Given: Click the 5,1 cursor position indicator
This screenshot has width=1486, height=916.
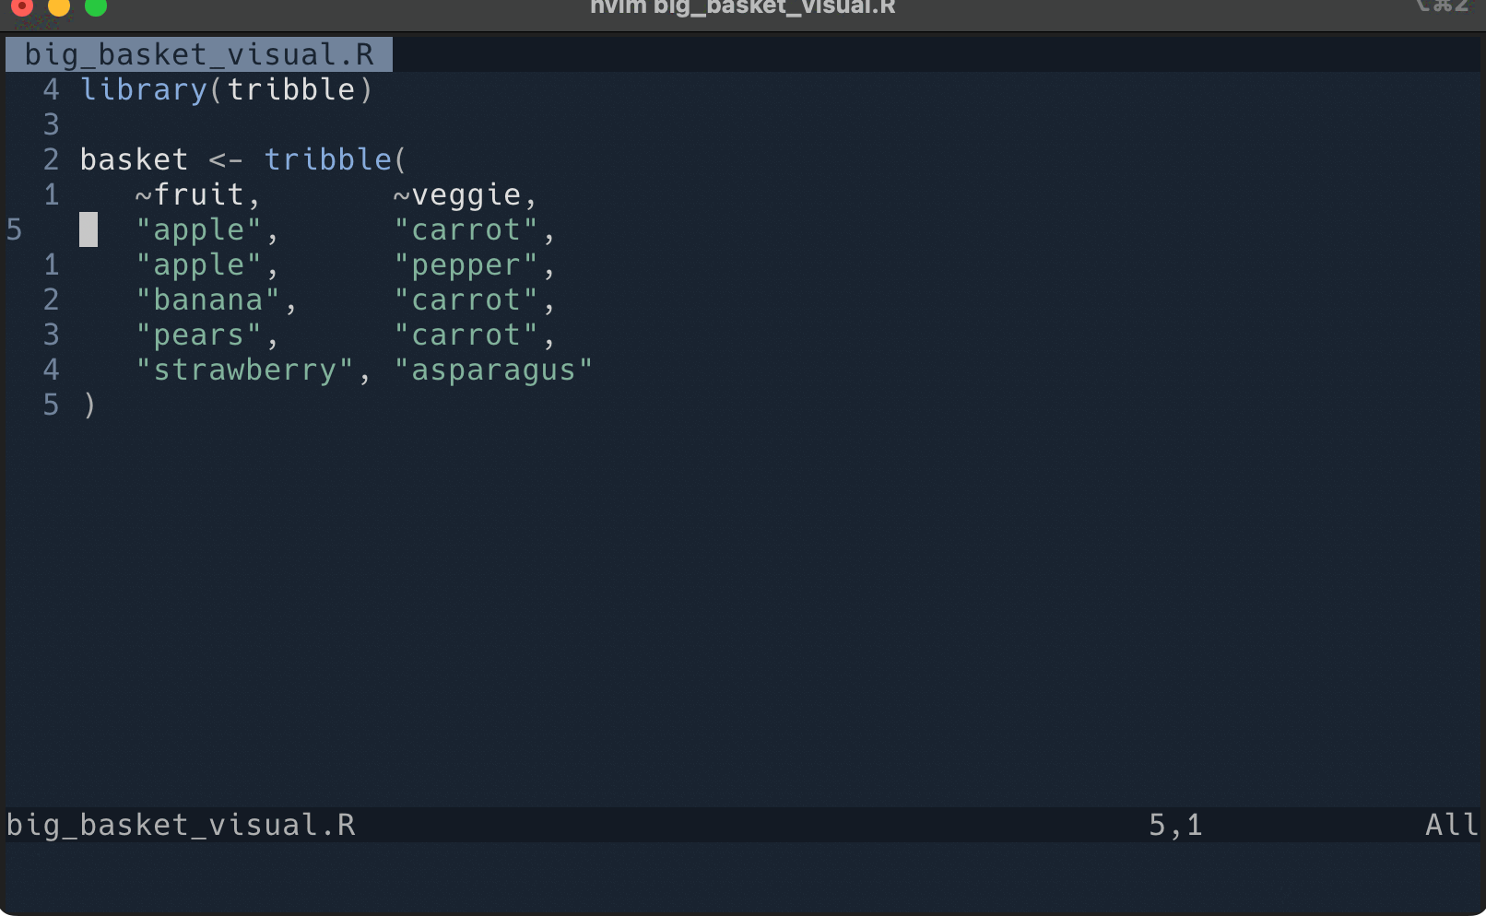Looking at the screenshot, I should [1175, 825].
